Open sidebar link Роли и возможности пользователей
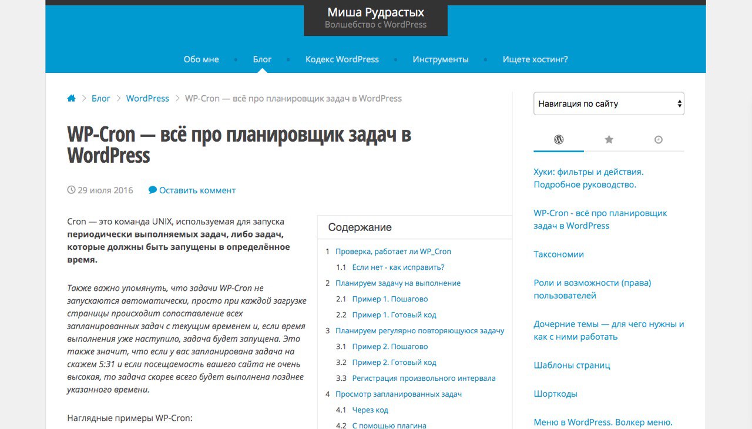The width and height of the screenshot is (752, 429). coord(592,289)
